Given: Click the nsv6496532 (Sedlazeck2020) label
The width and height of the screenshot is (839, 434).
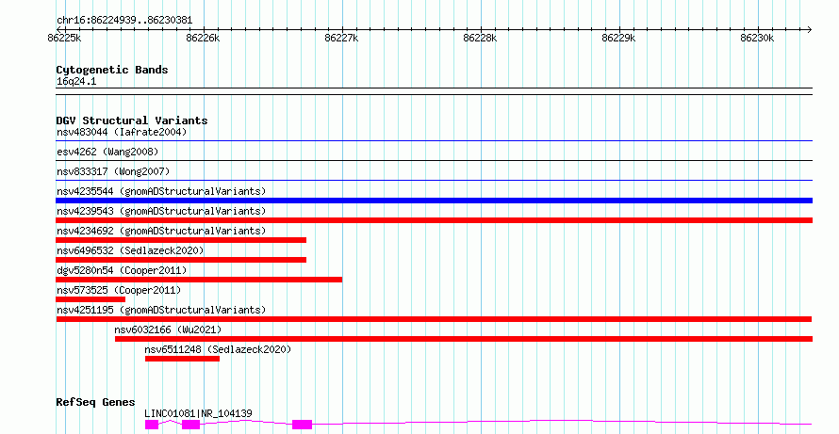Looking at the screenshot, I should tap(130, 250).
